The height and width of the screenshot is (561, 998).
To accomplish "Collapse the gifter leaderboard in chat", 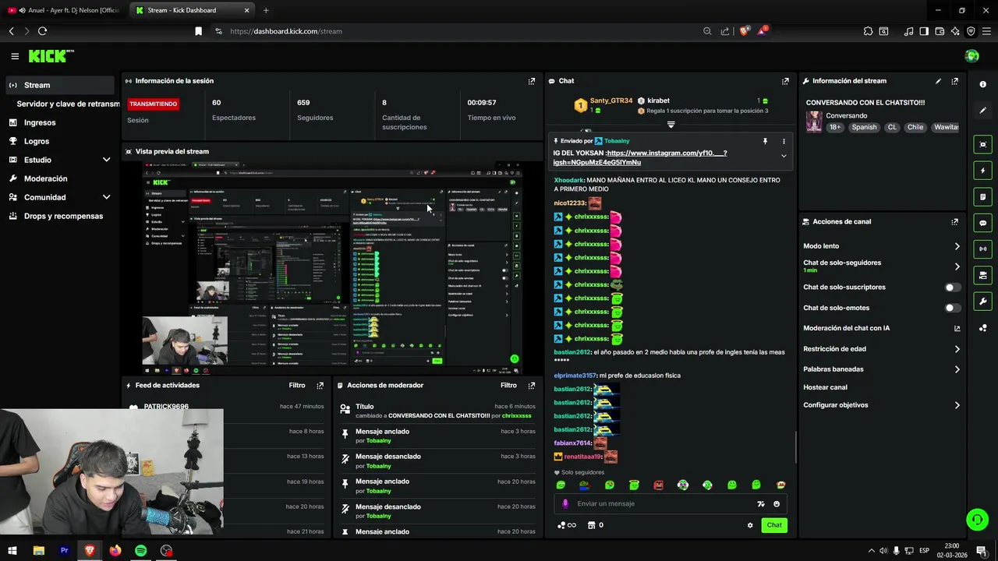I will pyautogui.click(x=671, y=125).
